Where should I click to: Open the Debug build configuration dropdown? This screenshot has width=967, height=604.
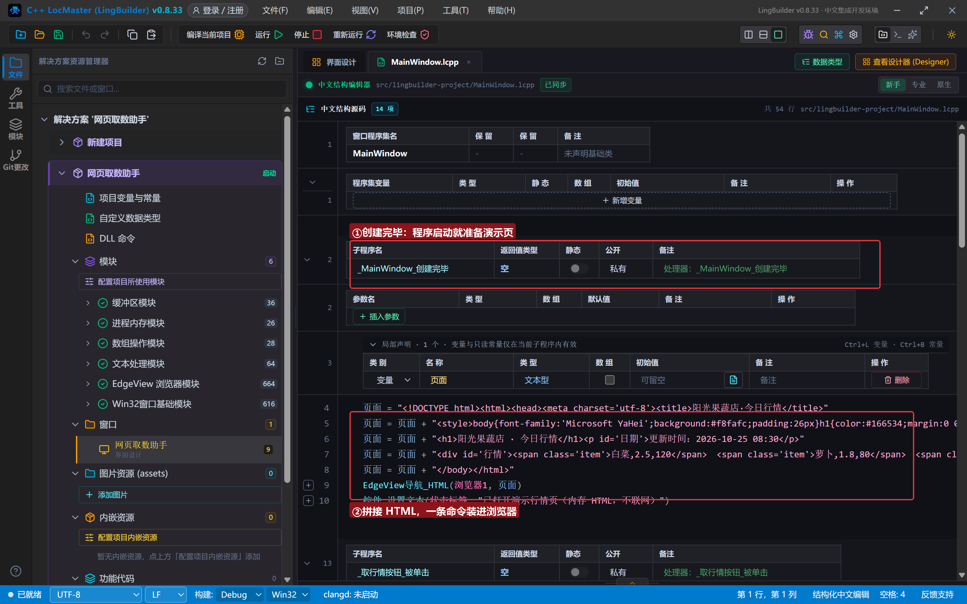click(240, 594)
